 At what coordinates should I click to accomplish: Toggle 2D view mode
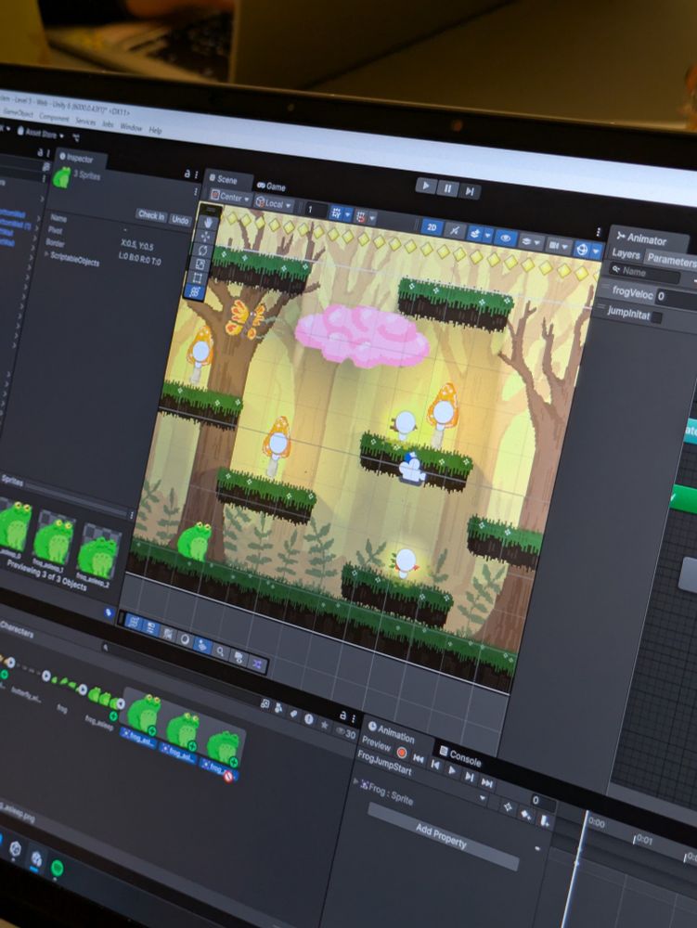click(x=432, y=227)
